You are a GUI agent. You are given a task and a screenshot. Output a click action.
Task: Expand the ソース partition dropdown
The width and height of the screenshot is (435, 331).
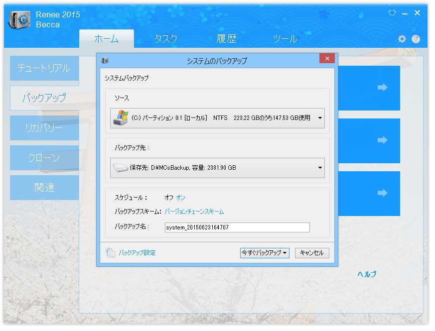(x=321, y=118)
